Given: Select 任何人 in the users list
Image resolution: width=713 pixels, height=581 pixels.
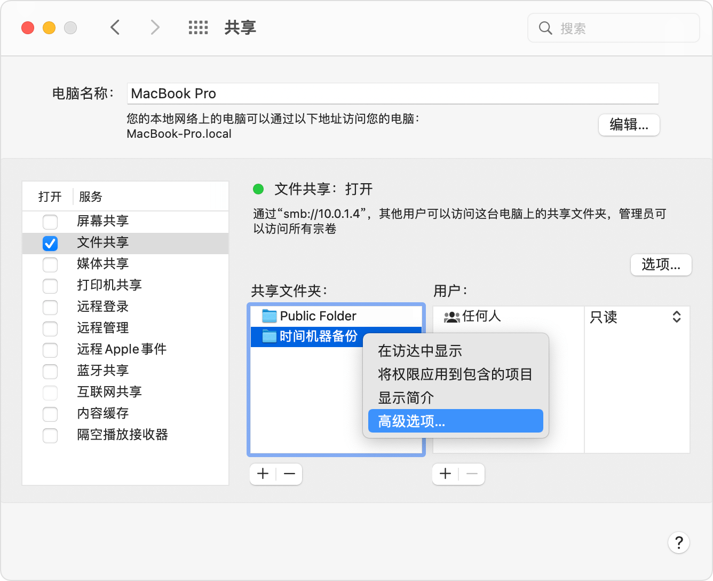Looking at the screenshot, I should pos(509,317).
